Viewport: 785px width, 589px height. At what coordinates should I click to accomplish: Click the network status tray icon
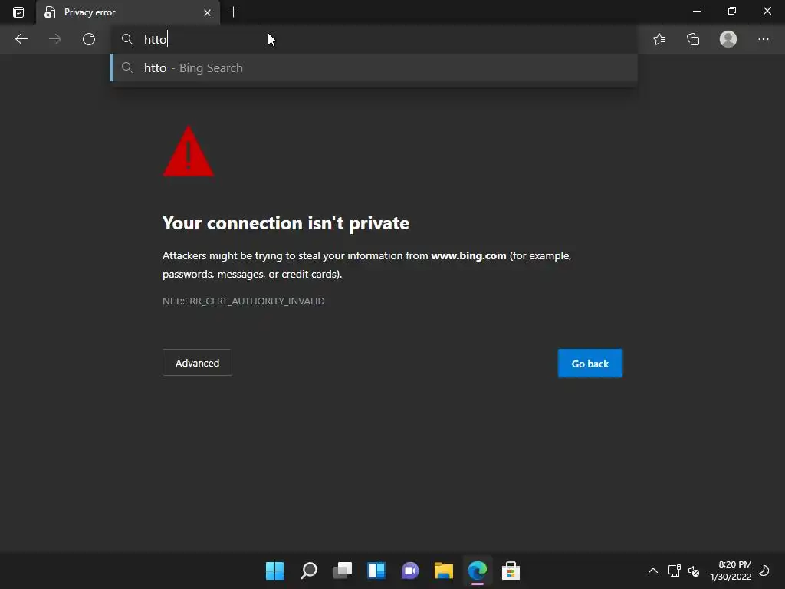pyautogui.click(x=675, y=571)
